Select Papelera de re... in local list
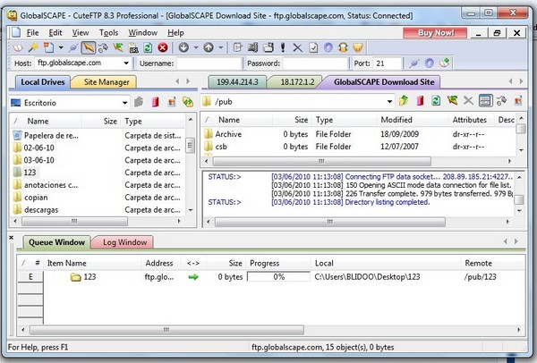Screen dimensions: 537x363 click(x=51, y=136)
